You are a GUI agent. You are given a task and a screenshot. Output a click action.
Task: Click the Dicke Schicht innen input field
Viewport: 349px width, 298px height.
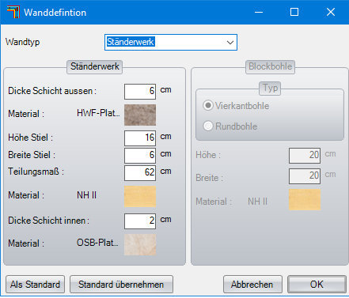140,221
